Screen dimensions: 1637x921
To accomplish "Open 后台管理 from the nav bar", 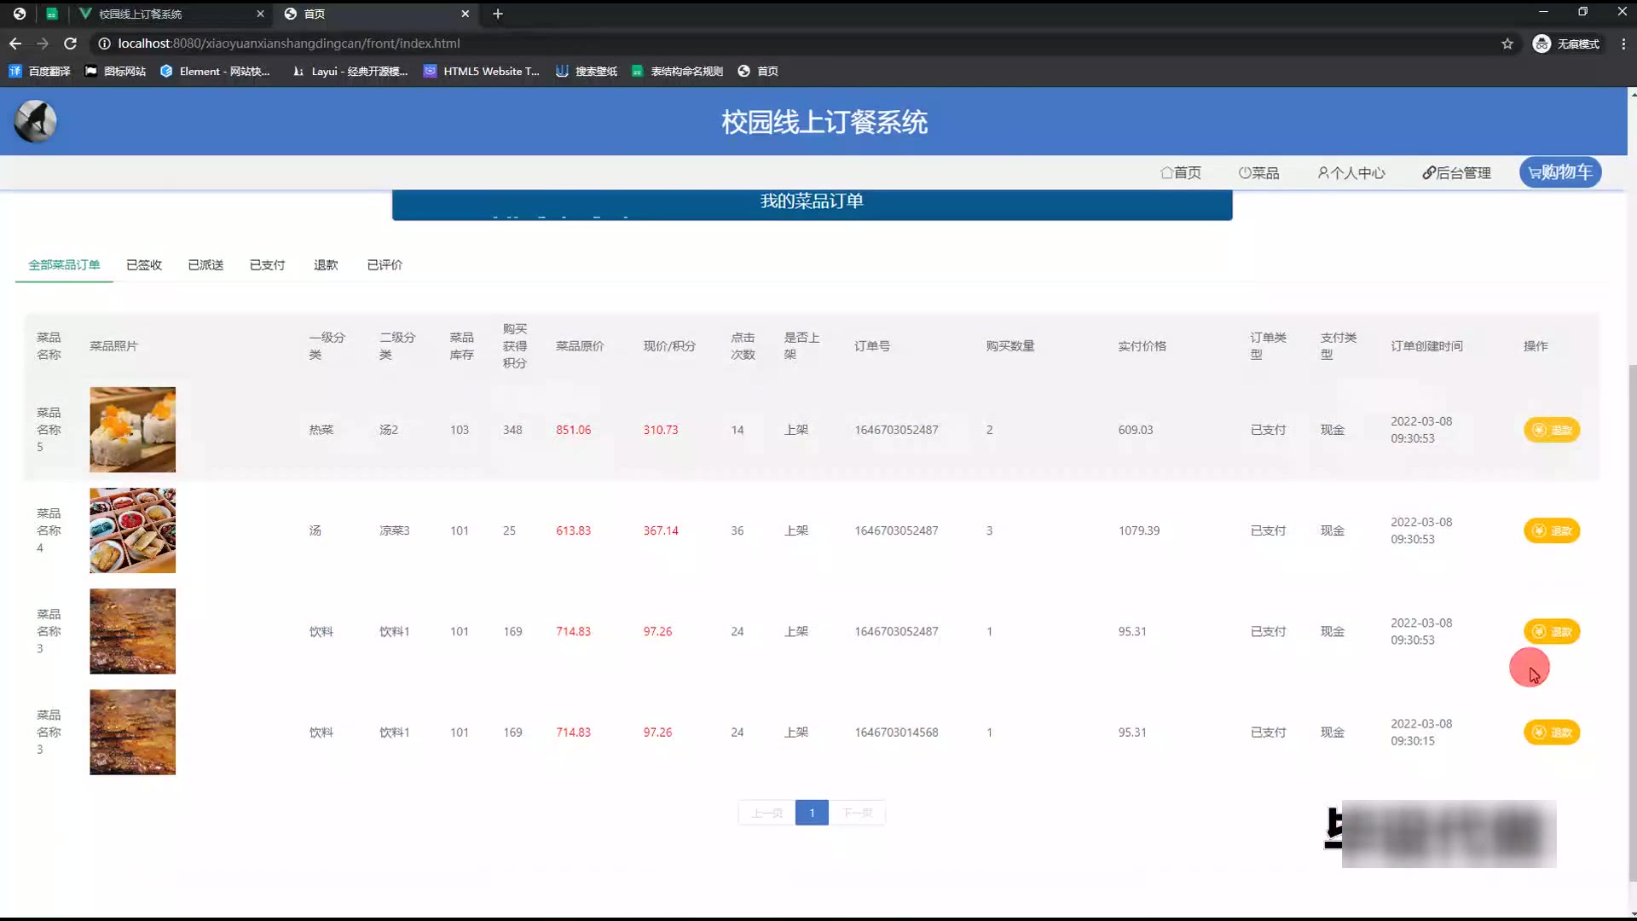I will [1456, 173].
